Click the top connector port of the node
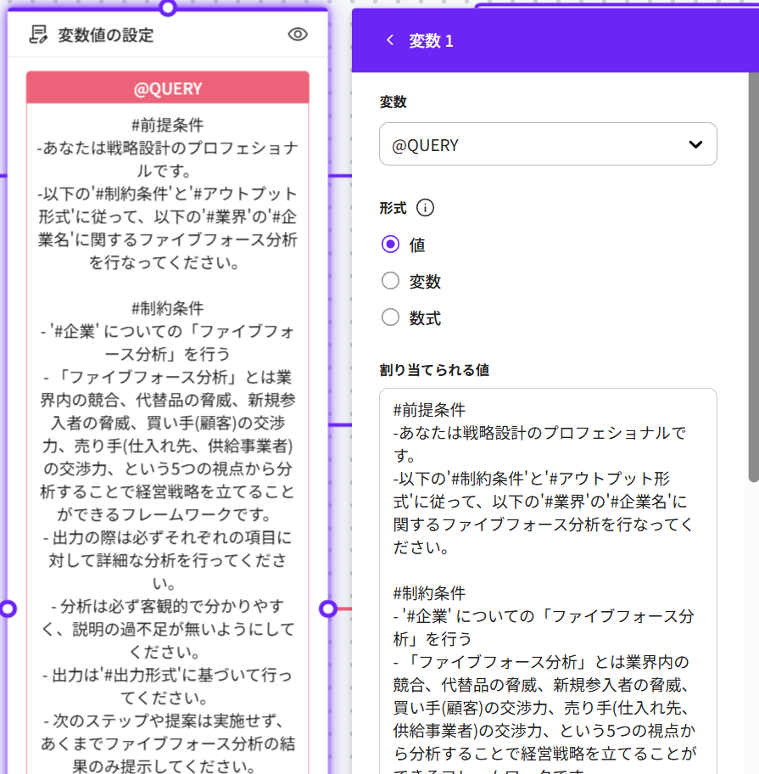The height and width of the screenshot is (774, 759). 168,8
